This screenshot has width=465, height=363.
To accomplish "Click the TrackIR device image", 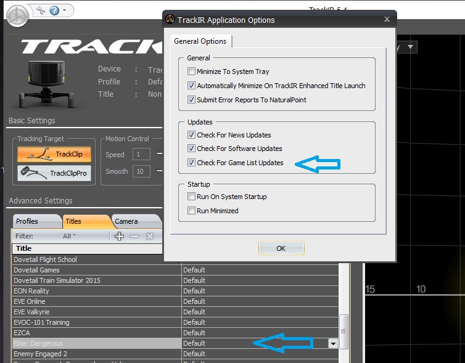I will tap(46, 84).
